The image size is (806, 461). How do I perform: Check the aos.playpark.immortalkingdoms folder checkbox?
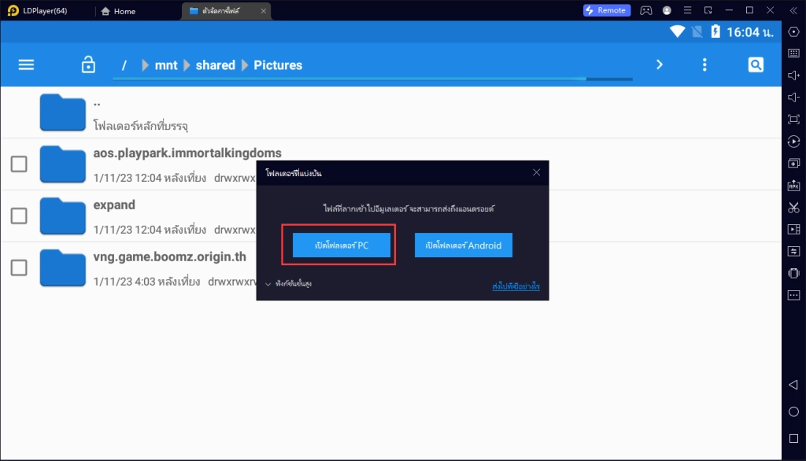click(19, 164)
